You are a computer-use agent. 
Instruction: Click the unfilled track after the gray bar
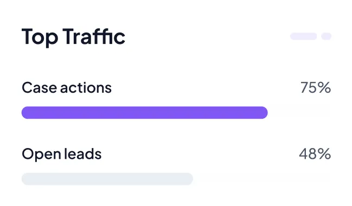pyautogui.click(x=262, y=179)
